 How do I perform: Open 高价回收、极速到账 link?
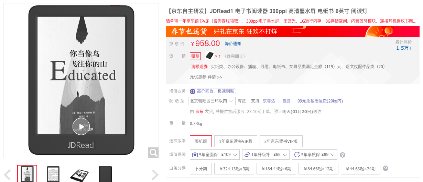pyautogui.click(x=216, y=91)
